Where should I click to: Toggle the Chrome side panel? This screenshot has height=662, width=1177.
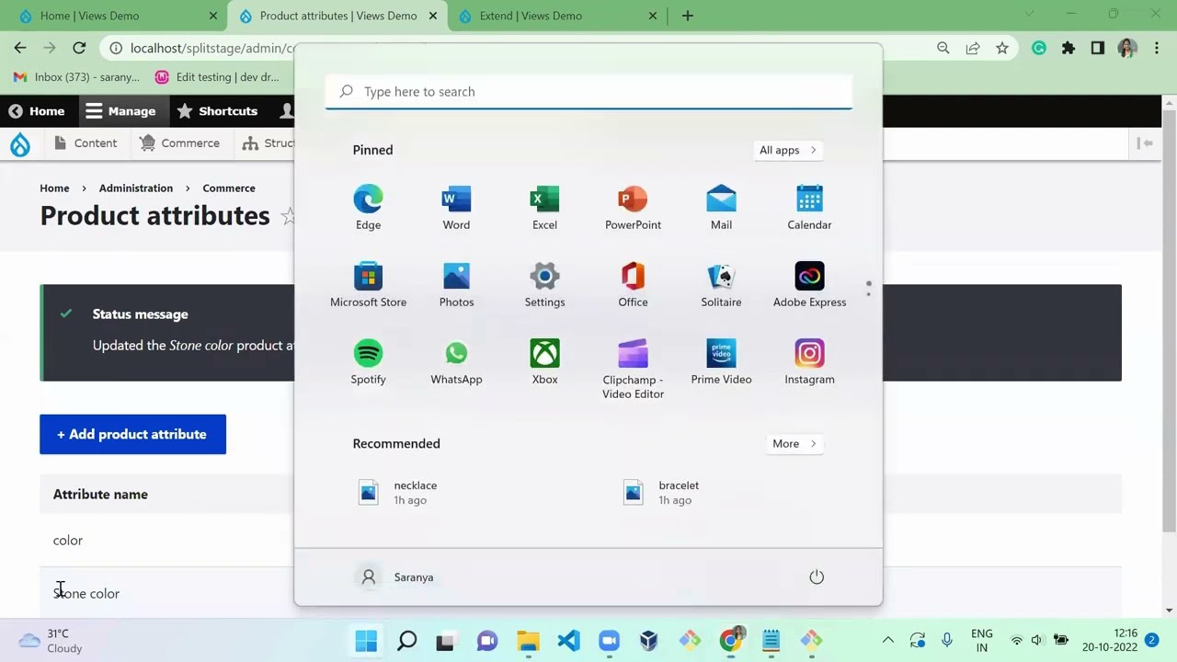[1097, 48]
